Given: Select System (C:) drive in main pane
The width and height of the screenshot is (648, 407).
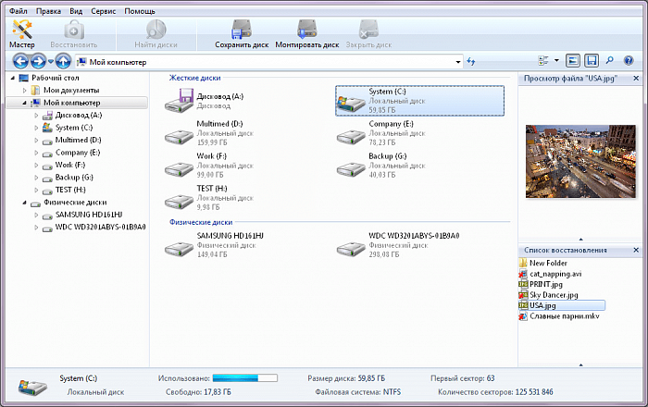Looking at the screenshot, I should [420, 100].
